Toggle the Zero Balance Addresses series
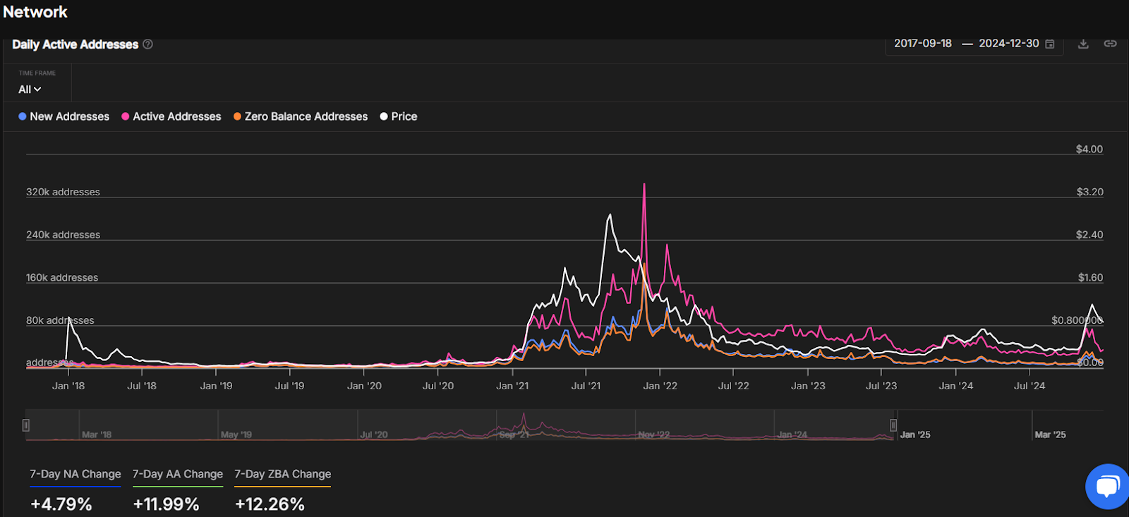Viewport: 1129px width, 517px height. pos(301,116)
